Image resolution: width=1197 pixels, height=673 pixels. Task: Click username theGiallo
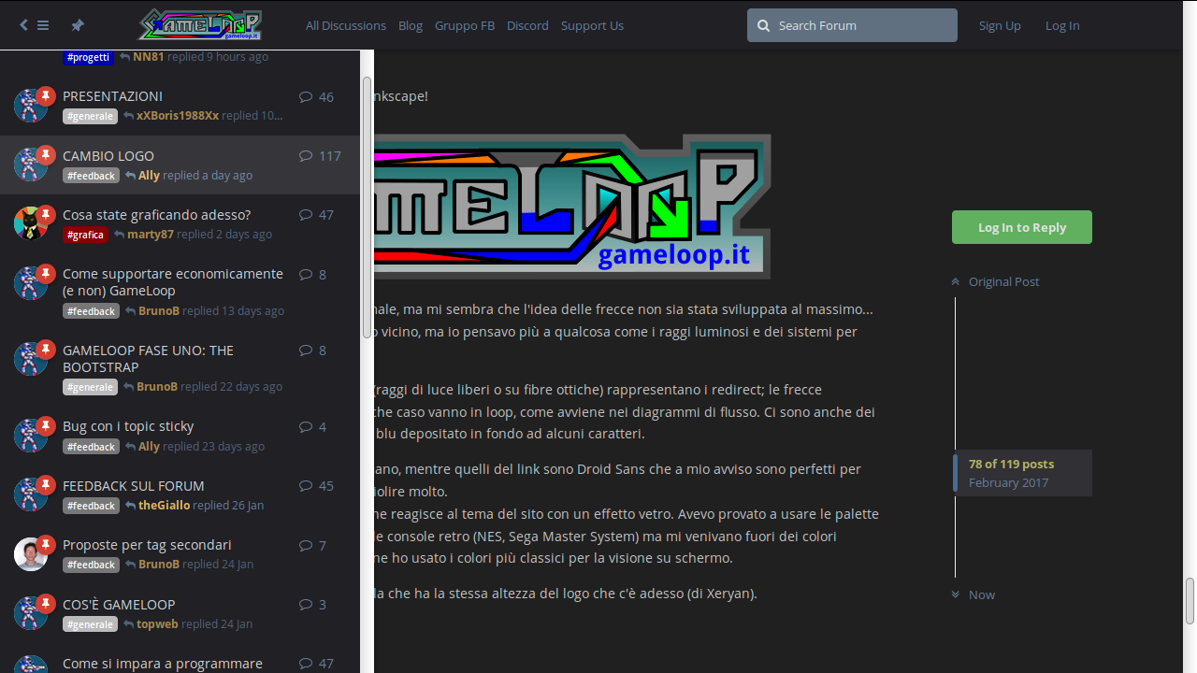pyautogui.click(x=164, y=506)
